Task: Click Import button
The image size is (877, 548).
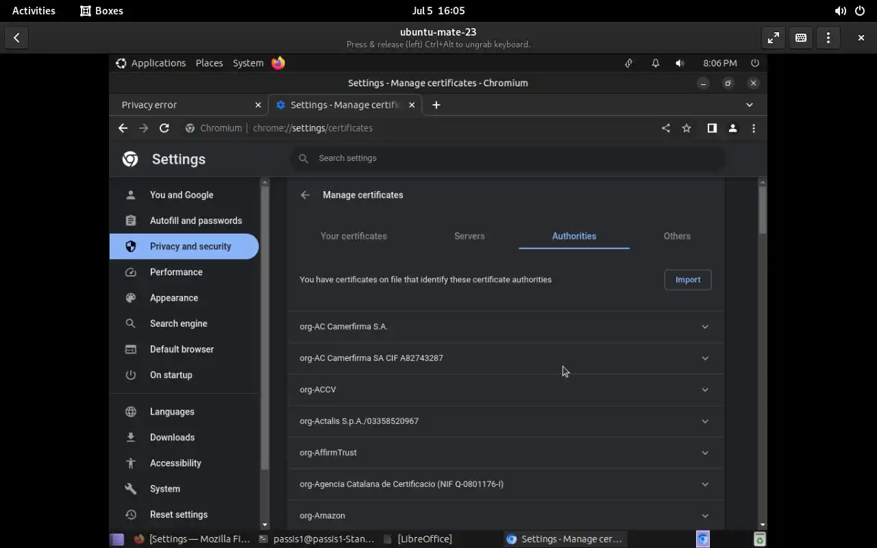Action: click(x=688, y=279)
